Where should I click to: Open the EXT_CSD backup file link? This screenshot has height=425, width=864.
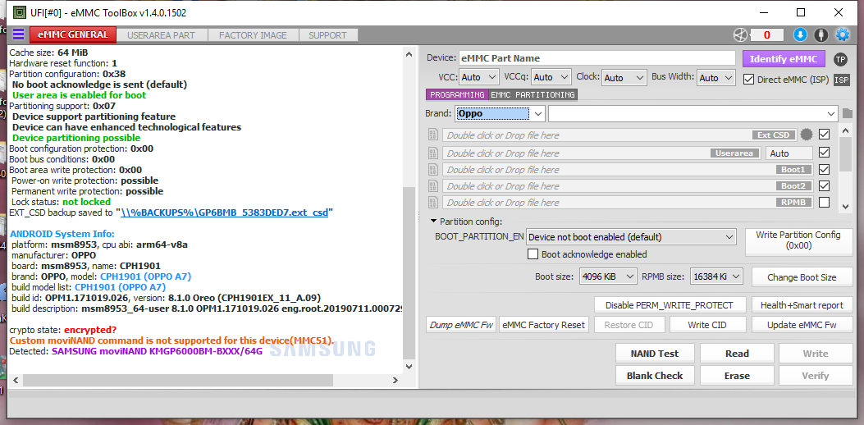coord(224,212)
